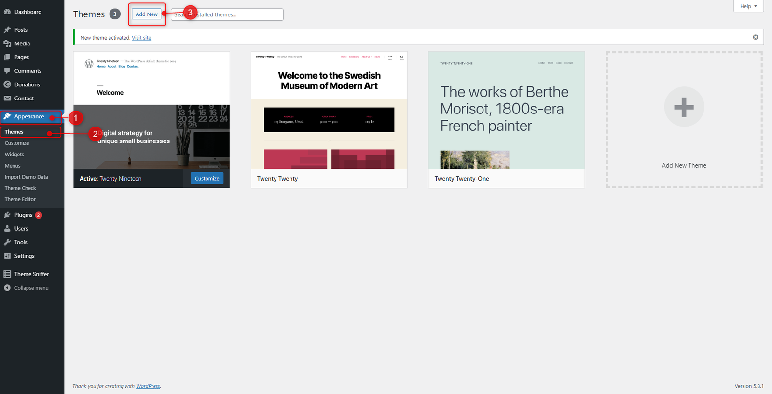This screenshot has height=394, width=772.
Task: Click the Plugins update count badge
Action: (x=39, y=215)
